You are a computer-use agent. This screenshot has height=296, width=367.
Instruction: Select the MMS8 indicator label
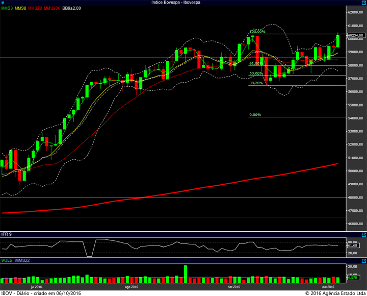click(20, 8)
